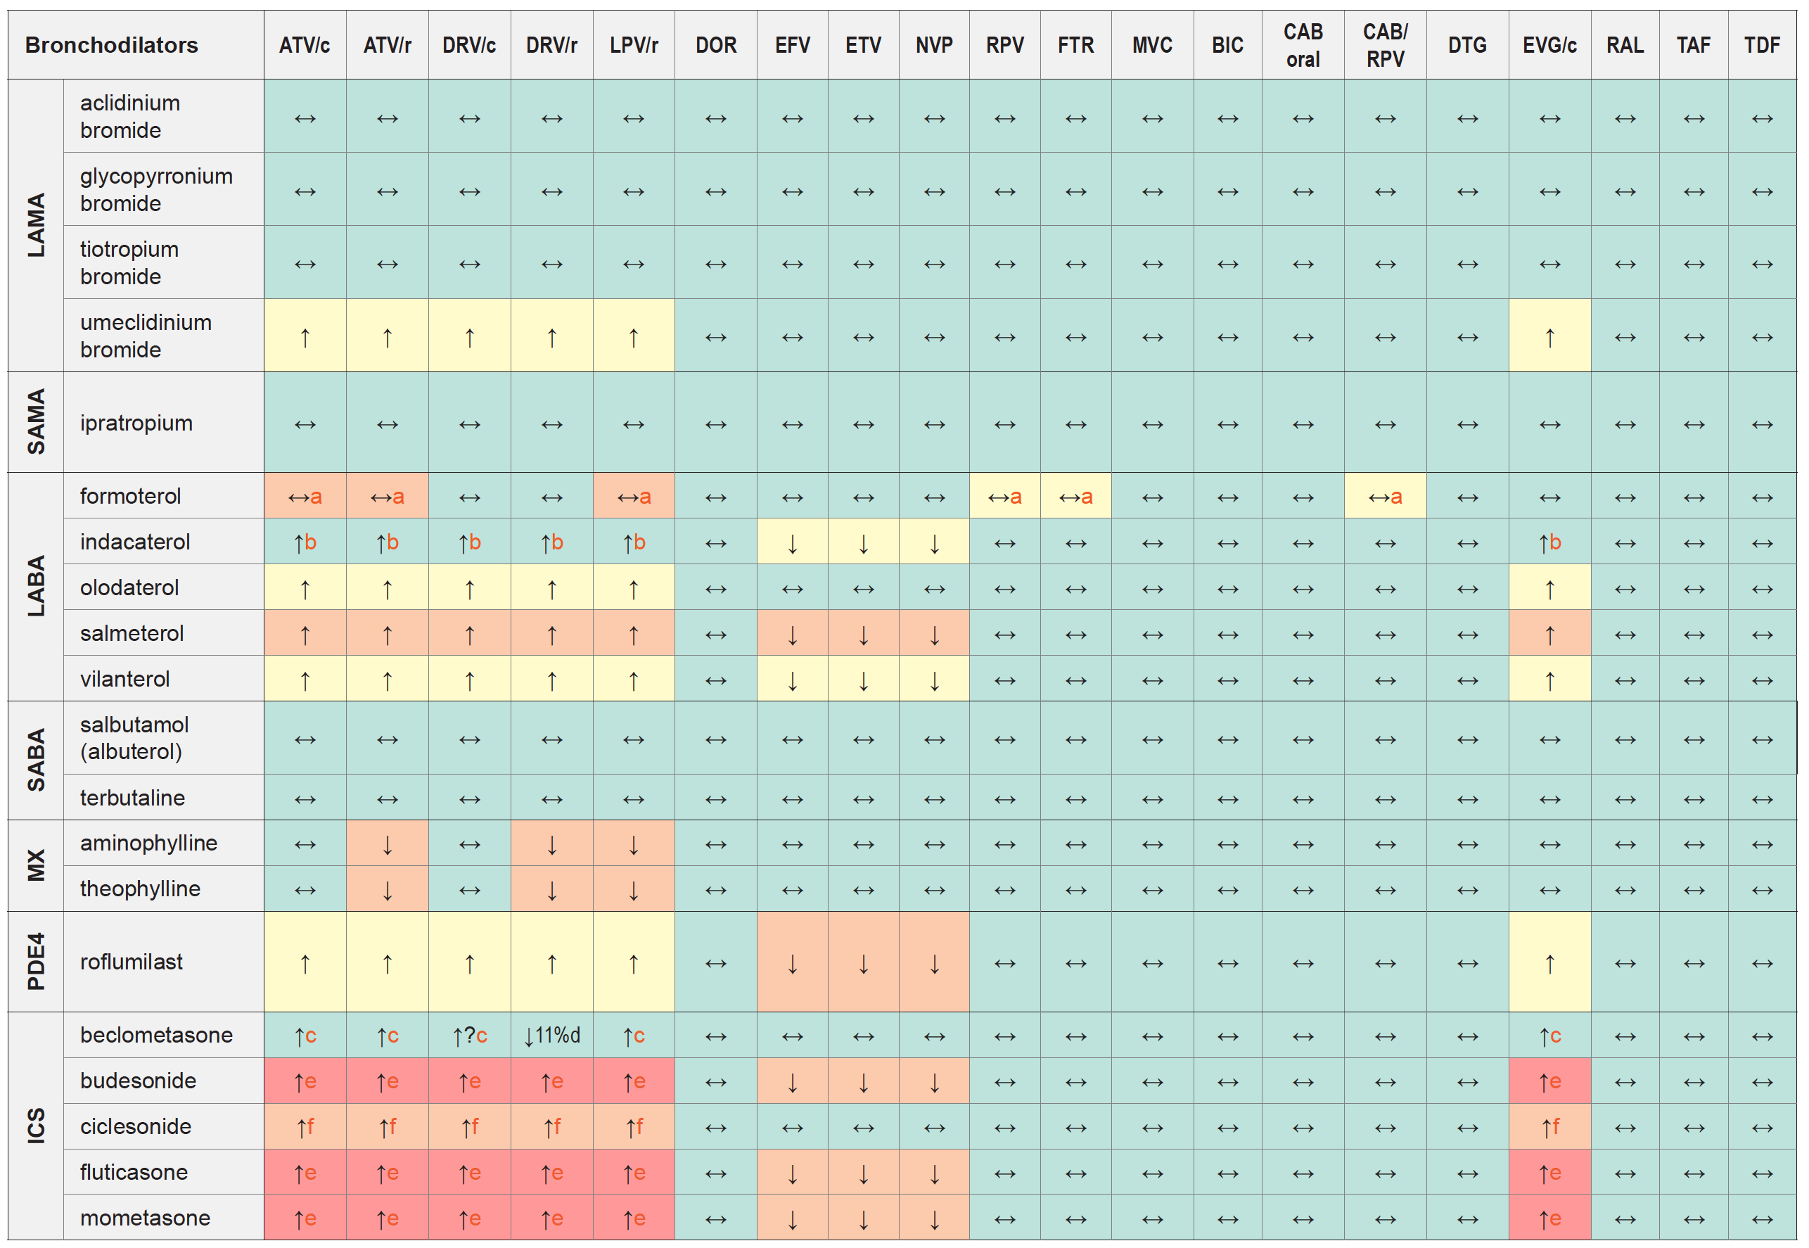Select the RPV column header

pos(1004,45)
